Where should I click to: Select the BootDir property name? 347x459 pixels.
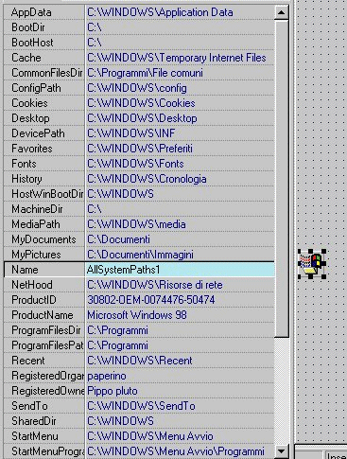pyautogui.click(x=28, y=27)
